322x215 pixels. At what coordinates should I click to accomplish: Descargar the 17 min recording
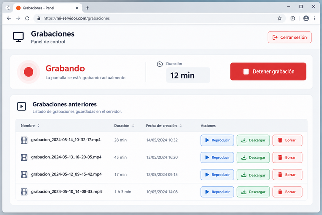253,175
